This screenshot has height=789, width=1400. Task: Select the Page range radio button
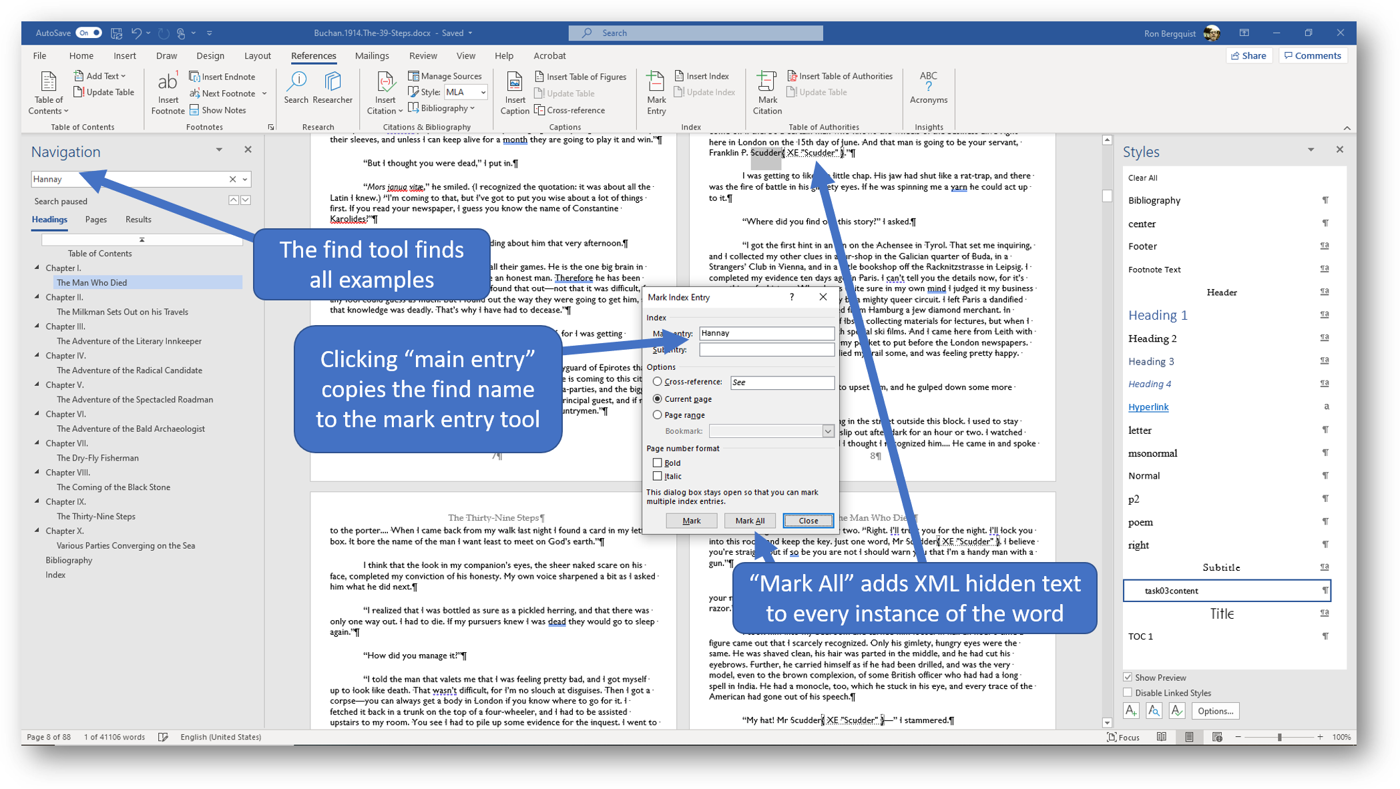(658, 415)
